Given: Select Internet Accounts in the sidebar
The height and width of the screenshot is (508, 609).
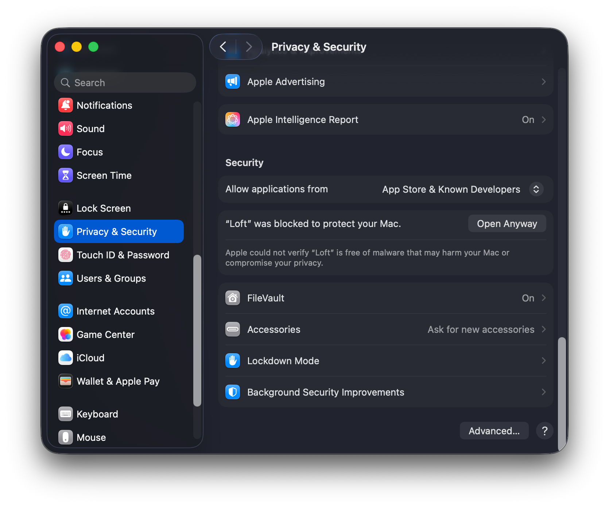Looking at the screenshot, I should point(115,311).
